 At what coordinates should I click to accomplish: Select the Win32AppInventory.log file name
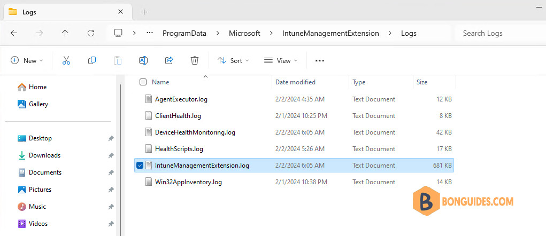pyautogui.click(x=188, y=182)
